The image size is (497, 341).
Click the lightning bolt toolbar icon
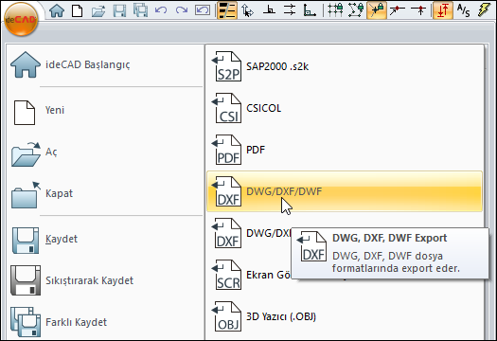coord(484,10)
